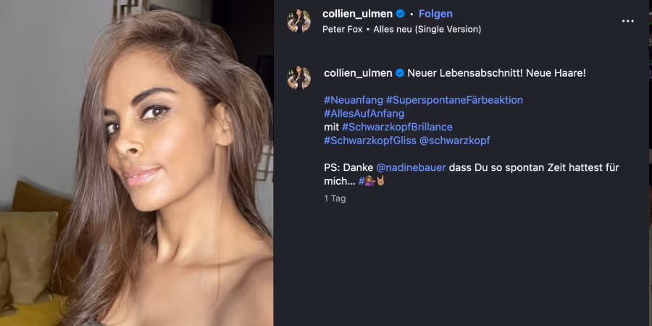Open the @schwarzkopf mention
This screenshot has width=652, height=326.
coord(454,141)
